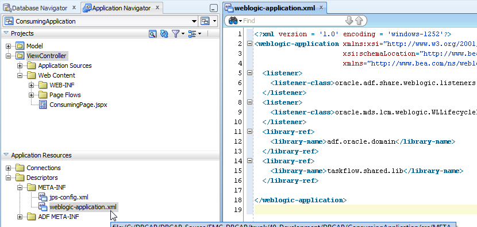Place cursor on empty line 19
This screenshot has width=477, height=227.
click(366, 210)
